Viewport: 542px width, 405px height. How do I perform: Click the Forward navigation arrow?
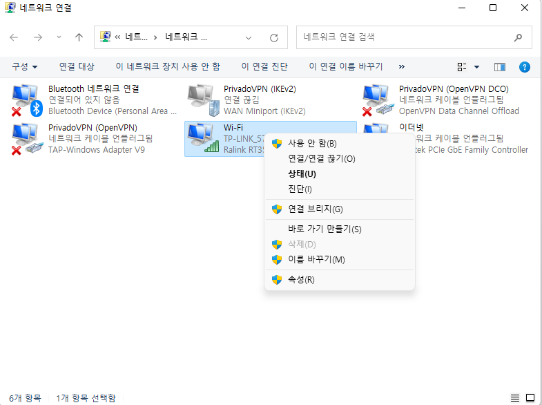38,37
